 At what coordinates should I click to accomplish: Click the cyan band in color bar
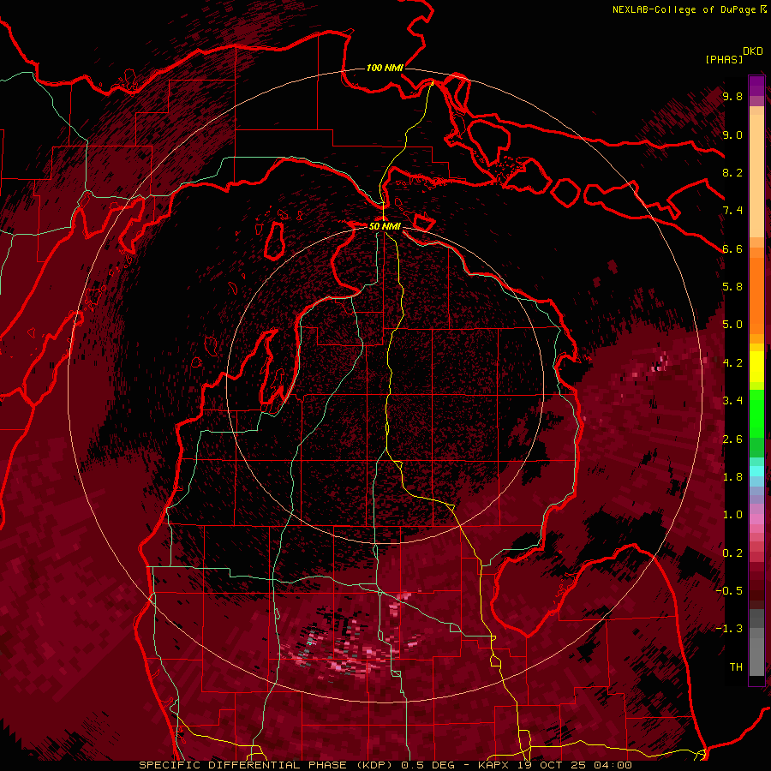coord(756,471)
